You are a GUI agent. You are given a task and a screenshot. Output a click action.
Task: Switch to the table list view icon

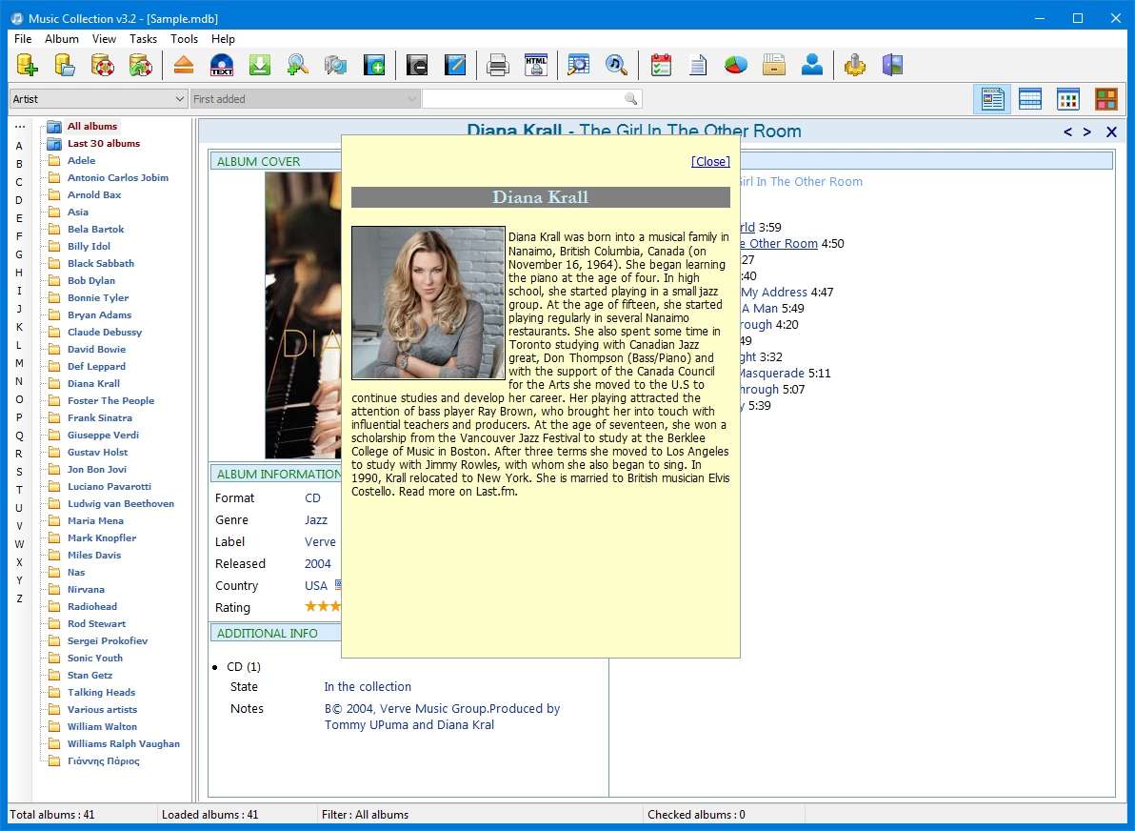point(1030,99)
